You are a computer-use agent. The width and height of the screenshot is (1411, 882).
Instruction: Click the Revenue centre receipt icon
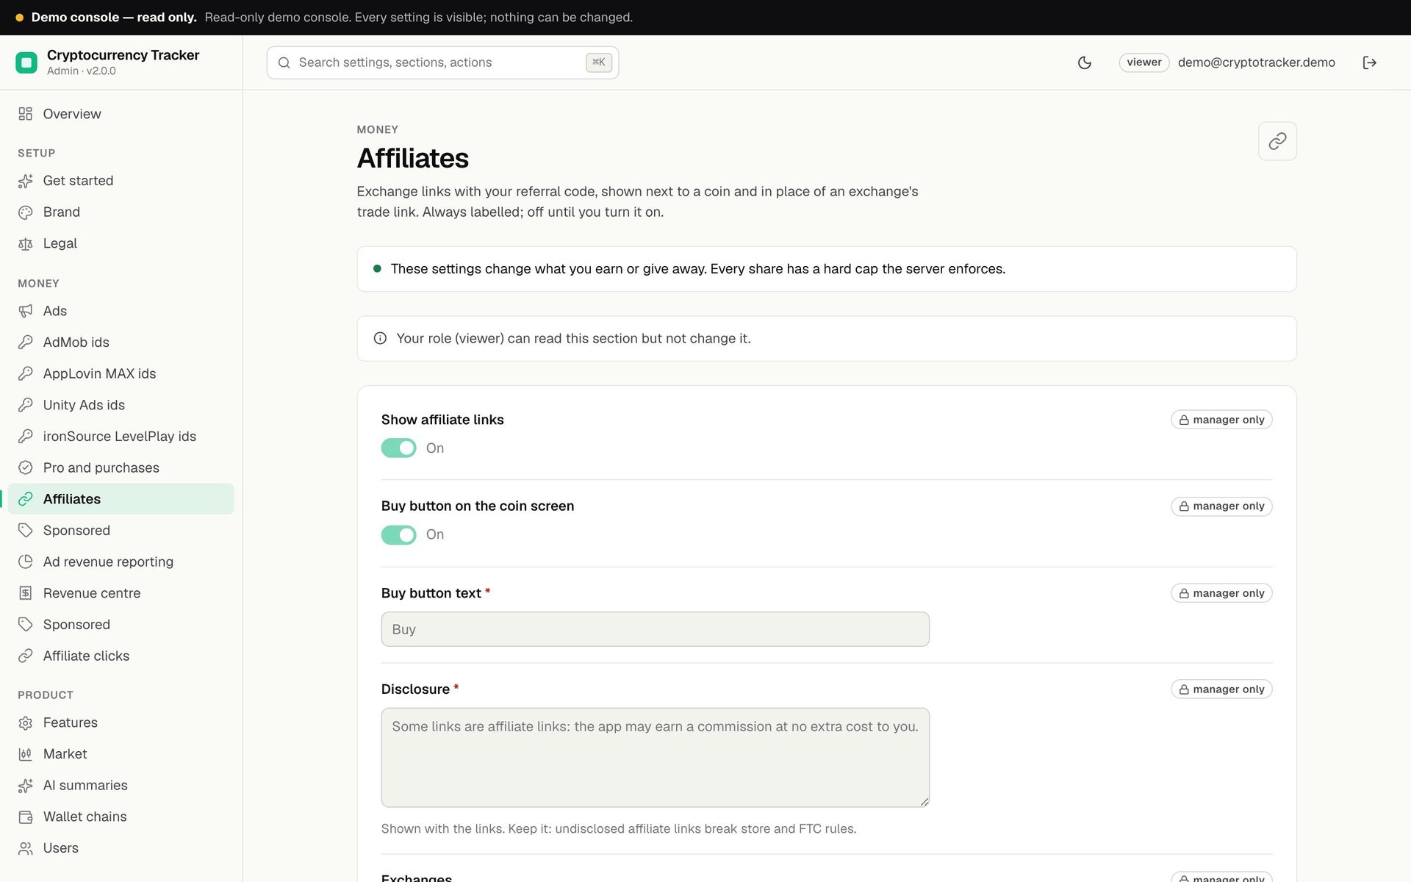point(26,593)
